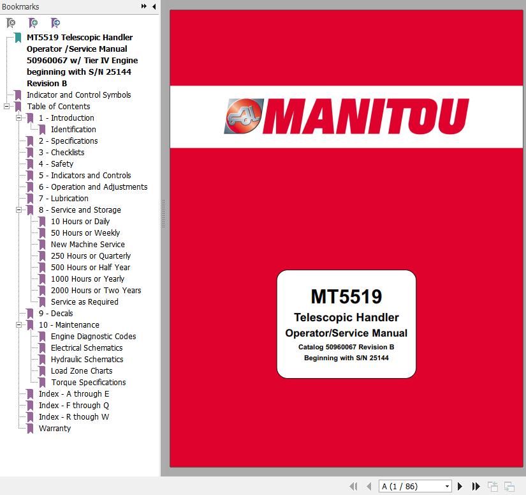Open the MT5519 Telescopic Handler title bookmark
Viewport: 526px width, 495px height.
(x=82, y=60)
